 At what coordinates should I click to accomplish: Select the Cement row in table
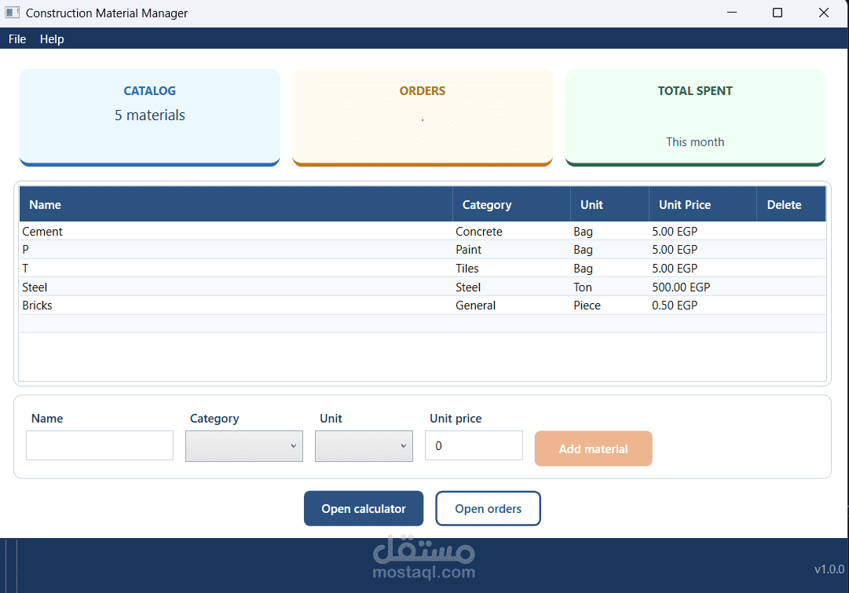click(423, 231)
